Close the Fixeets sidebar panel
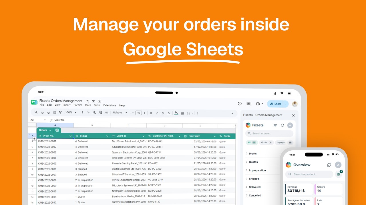Viewport: 366px width, 205px height. point(293,115)
